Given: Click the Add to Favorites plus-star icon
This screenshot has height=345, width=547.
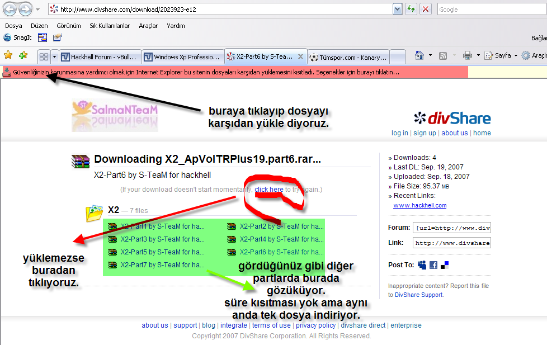Looking at the screenshot, I should point(23,55).
